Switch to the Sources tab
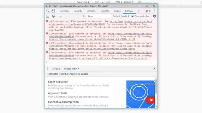The image size is (202, 113). point(105,11)
